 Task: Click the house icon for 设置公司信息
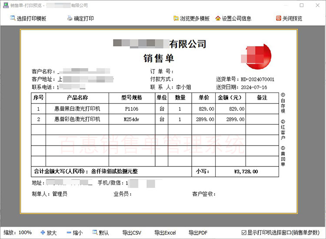(x=218, y=18)
